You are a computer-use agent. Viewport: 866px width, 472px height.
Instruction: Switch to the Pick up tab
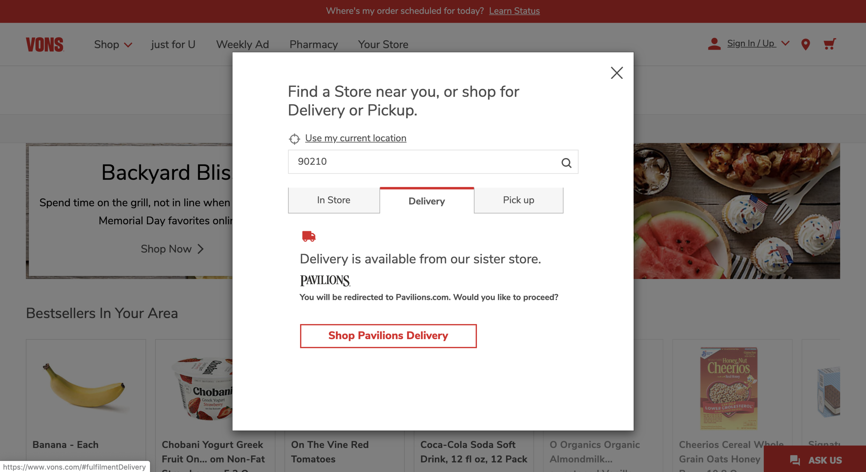518,200
